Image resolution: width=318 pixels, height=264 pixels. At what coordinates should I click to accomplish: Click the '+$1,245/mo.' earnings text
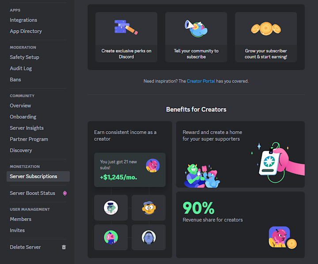click(x=118, y=177)
